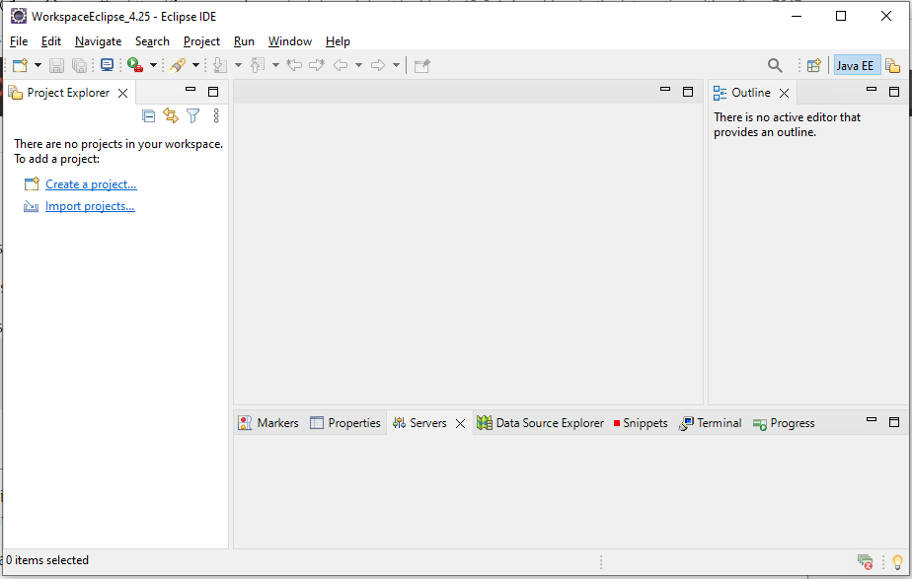Click Collapse All in Project Explorer
Viewport: 912px width, 579px height.
[149, 116]
